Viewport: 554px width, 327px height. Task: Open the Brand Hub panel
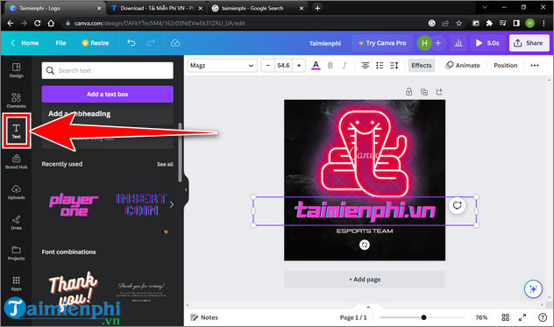coord(17,161)
